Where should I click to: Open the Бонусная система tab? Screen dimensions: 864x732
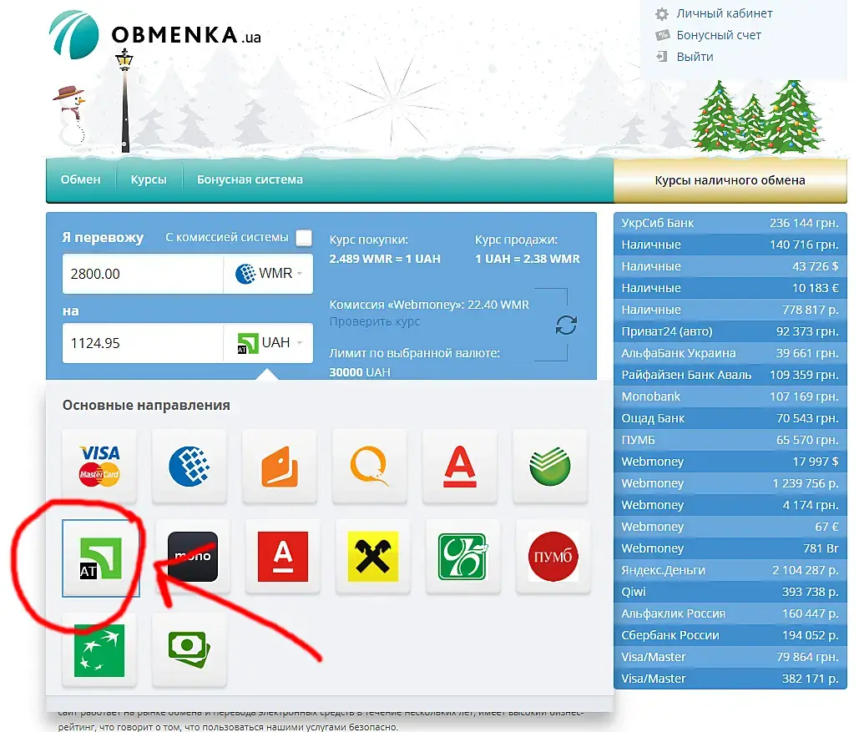[250, 179]
